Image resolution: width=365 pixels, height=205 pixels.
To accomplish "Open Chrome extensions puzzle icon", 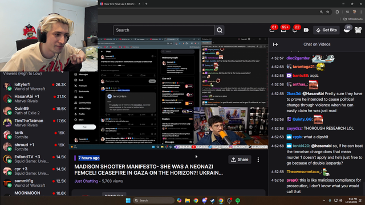I will 337,12.
